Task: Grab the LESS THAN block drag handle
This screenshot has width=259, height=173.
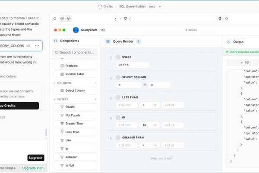Action: pyautogui.click(x=111, y=98)
